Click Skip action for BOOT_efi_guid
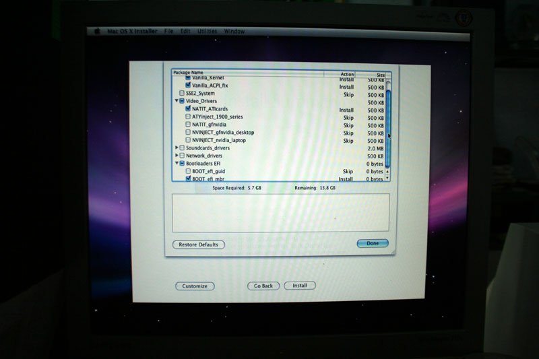539x359 pixels. 348,171
